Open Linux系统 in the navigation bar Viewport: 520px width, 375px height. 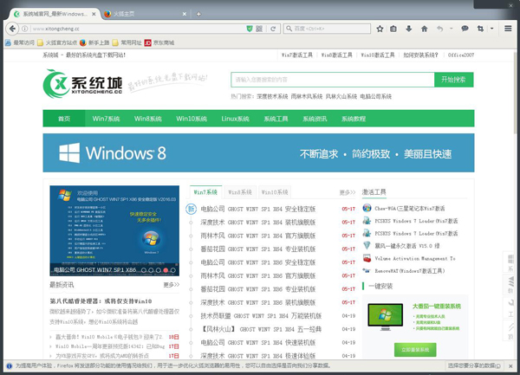[235, 119]
